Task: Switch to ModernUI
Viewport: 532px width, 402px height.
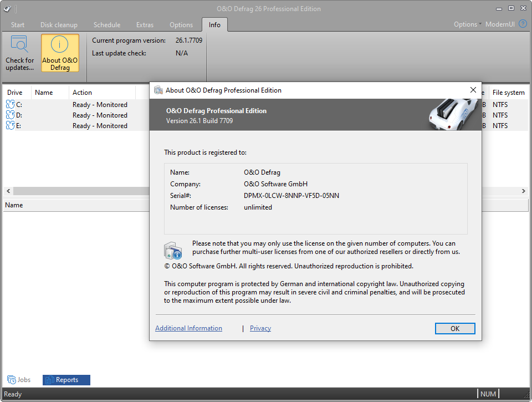Action: click(500, 24)
